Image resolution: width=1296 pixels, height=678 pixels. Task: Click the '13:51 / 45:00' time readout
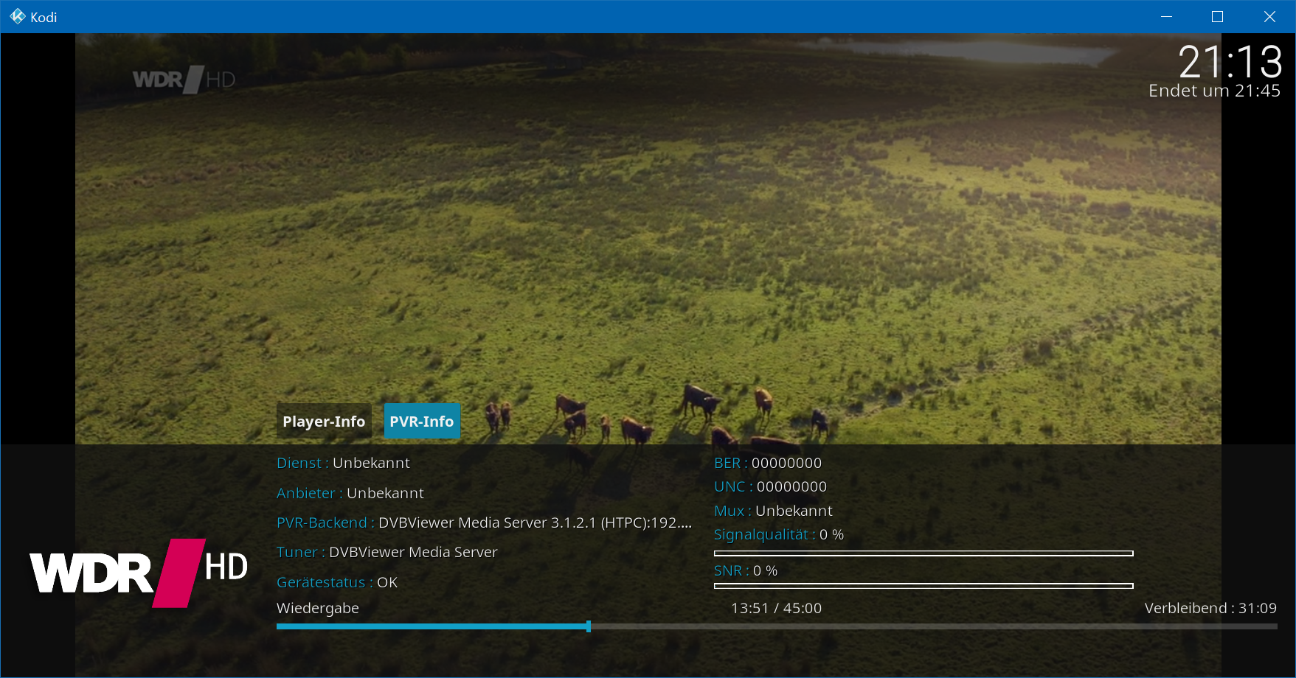(x=776, y=608)
